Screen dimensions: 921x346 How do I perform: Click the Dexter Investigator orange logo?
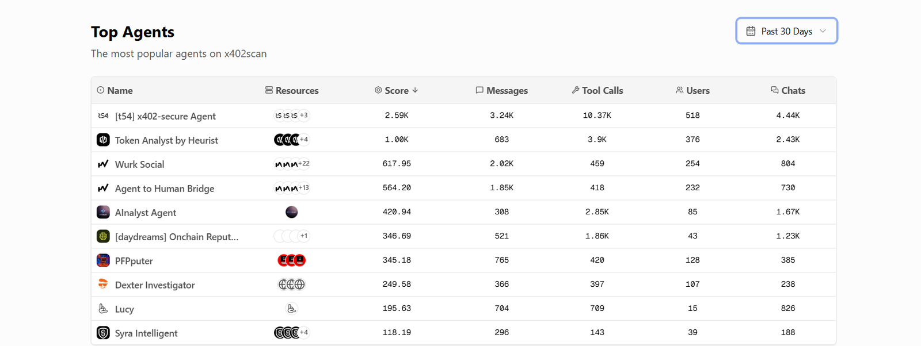[x=103, y=285]
